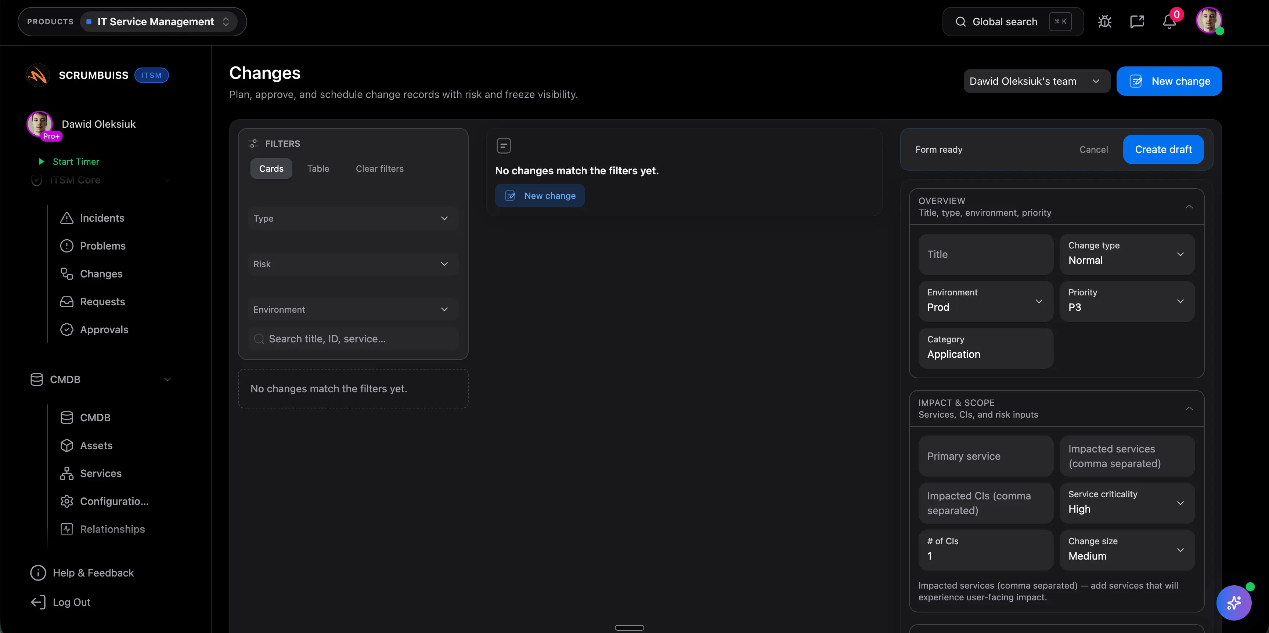Select the Assets icon under CMDB
This screenshot has width=1269, height=633.
tap(67, 445)
